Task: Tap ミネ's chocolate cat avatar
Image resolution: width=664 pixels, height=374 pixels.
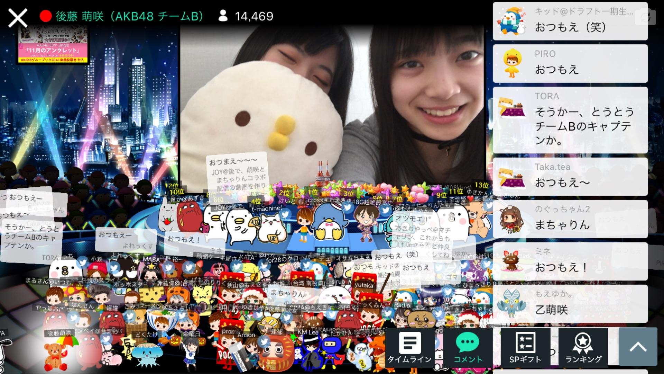Action: (511, 262)
